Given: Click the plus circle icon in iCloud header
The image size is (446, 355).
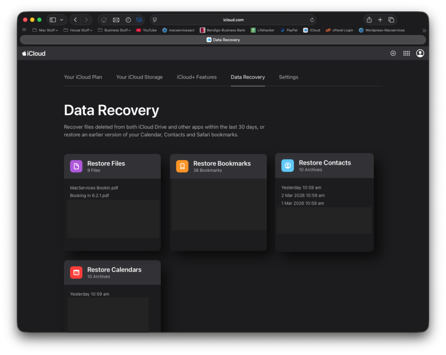Looking at the screenshot, I should coord(393,53).
